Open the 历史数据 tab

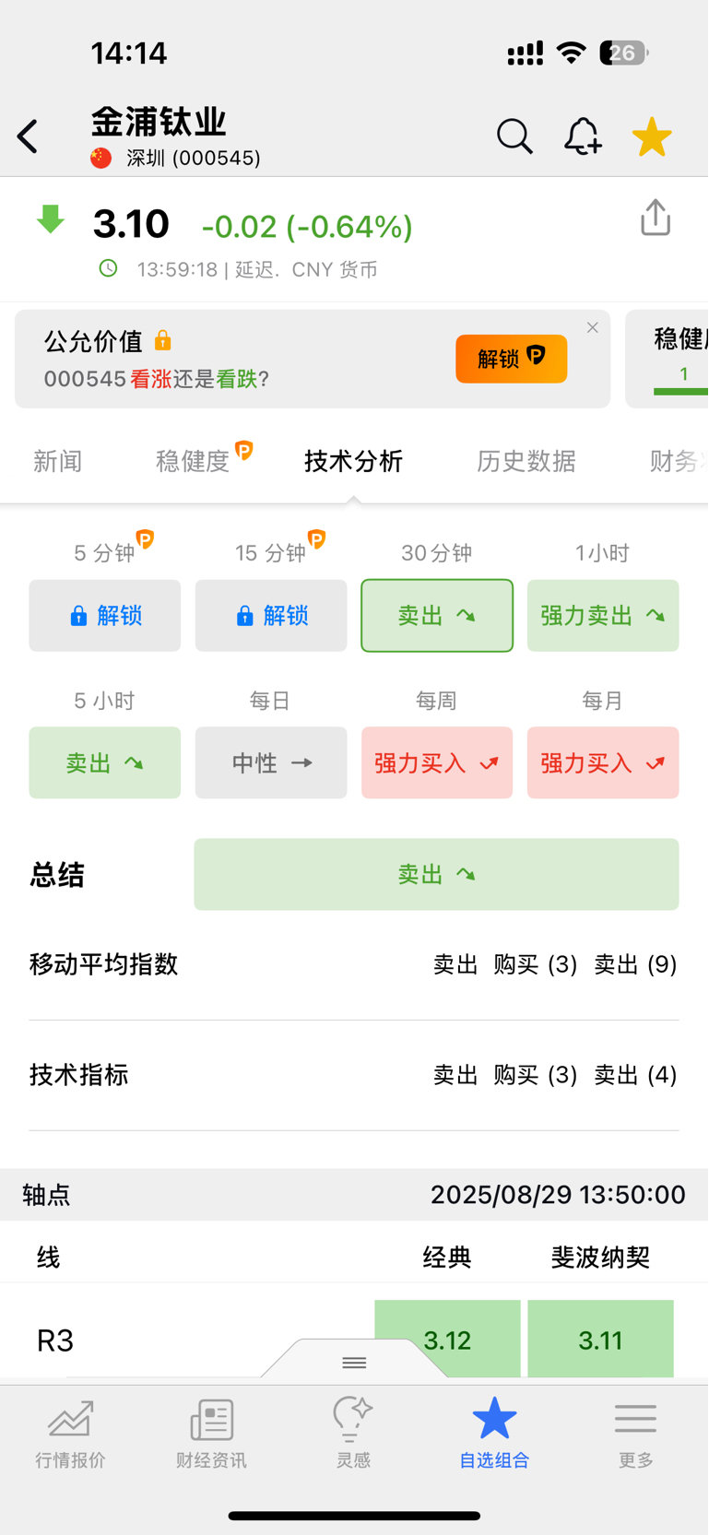tap(526, 461)
